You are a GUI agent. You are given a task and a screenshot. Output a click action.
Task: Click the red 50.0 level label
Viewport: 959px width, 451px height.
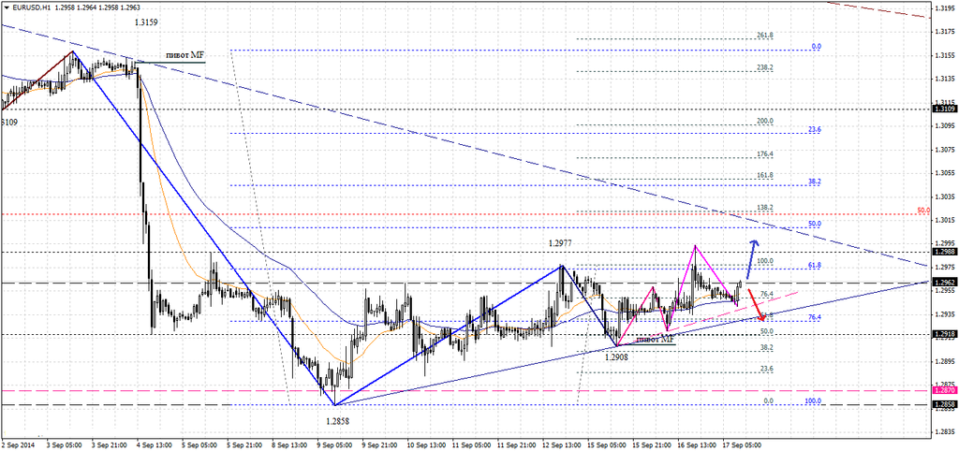click(924, 211)
